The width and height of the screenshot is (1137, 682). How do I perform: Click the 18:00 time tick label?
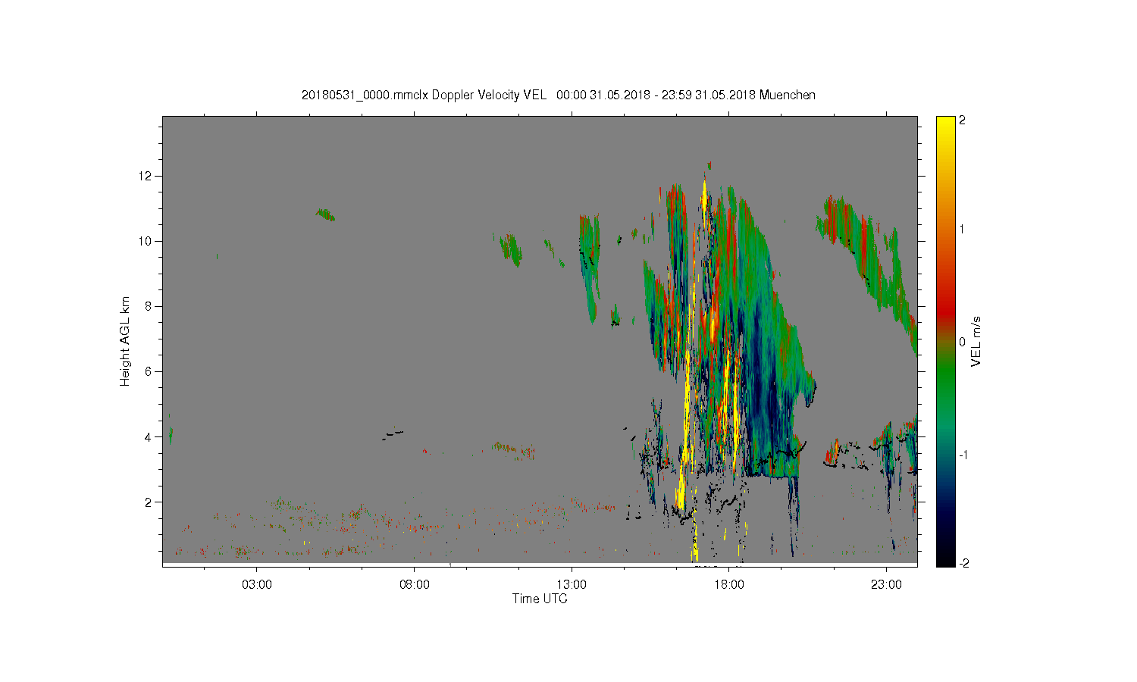coord(729,585)
